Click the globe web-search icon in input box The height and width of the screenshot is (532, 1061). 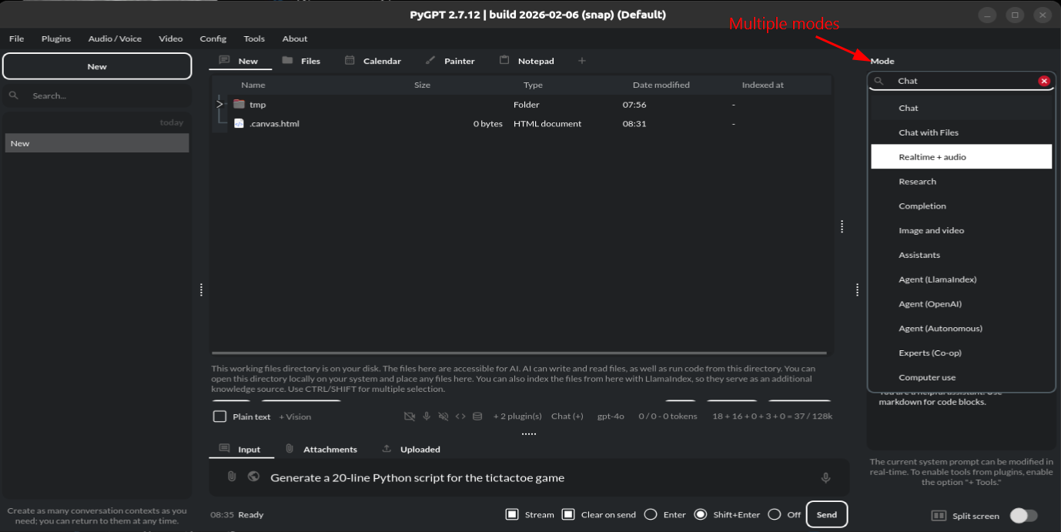[253, 477]
